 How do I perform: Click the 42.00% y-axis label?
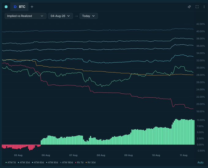[201, 24]
